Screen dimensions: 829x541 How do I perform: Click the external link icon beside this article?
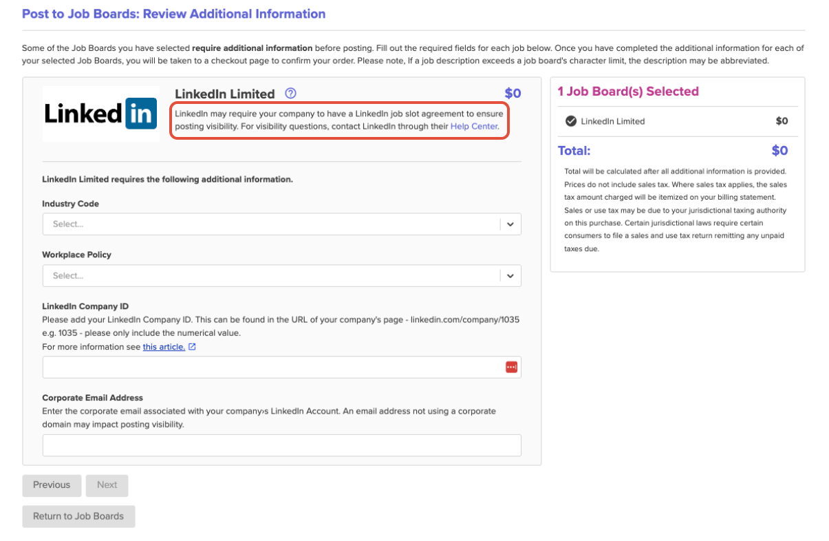(192, 347)
